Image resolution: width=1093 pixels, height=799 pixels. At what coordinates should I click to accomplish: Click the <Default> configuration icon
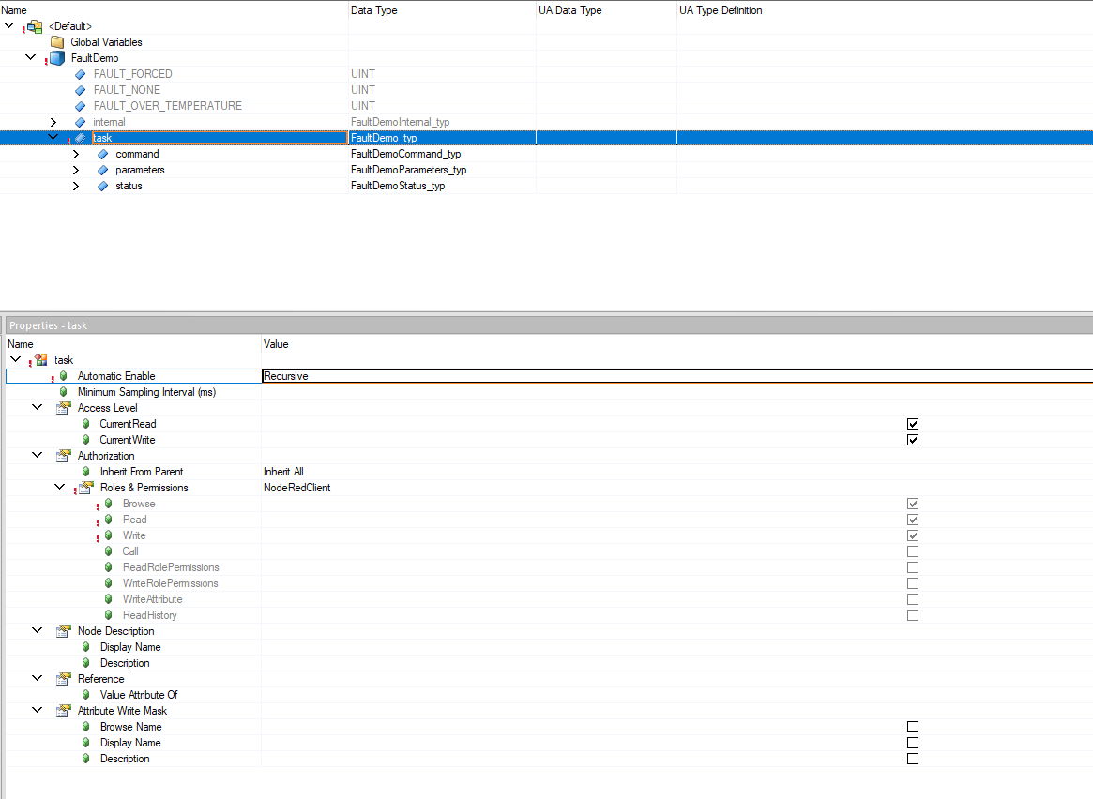click(35, 26)
